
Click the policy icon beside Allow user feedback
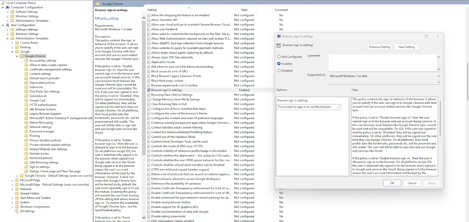[149, 29]
